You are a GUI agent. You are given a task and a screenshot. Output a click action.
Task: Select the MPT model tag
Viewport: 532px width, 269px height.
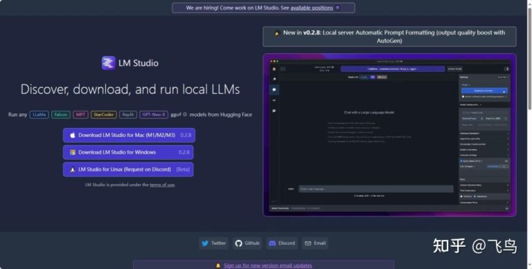(x=80, y=115)
